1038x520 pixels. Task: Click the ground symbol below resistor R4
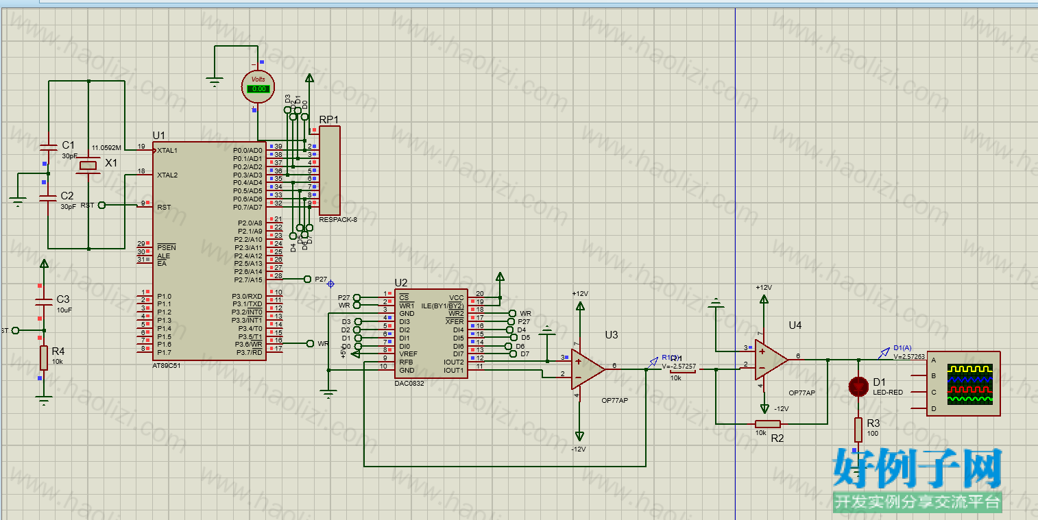[x=44, y=401]
